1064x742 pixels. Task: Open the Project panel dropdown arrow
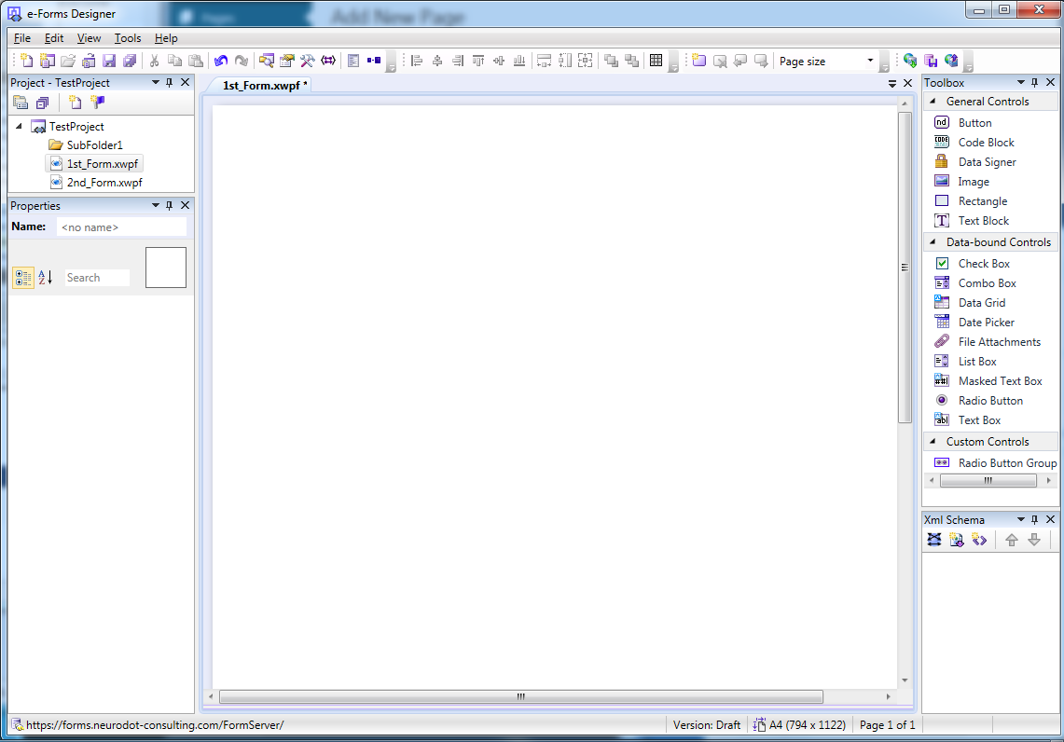tap(156, 82)
